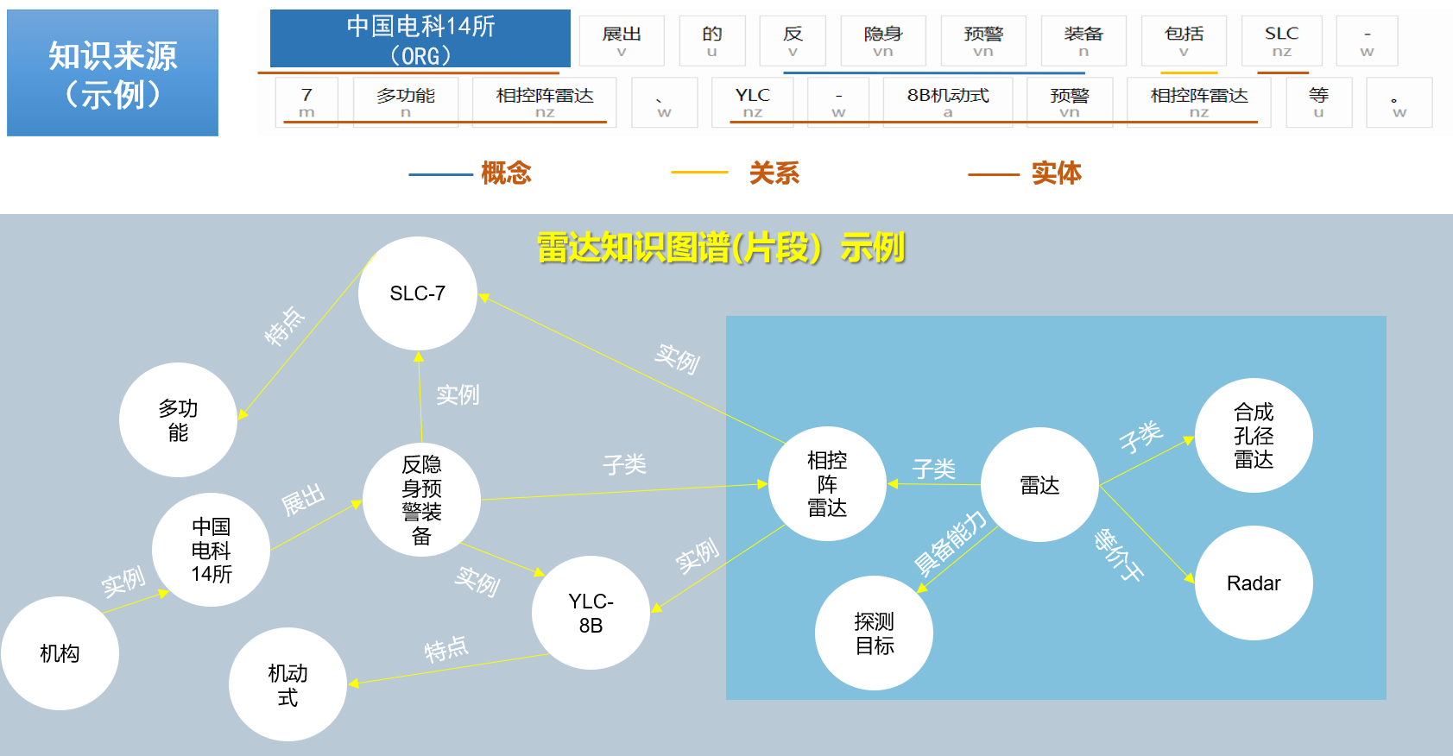Select the 的 u token box

pos(711,41)
